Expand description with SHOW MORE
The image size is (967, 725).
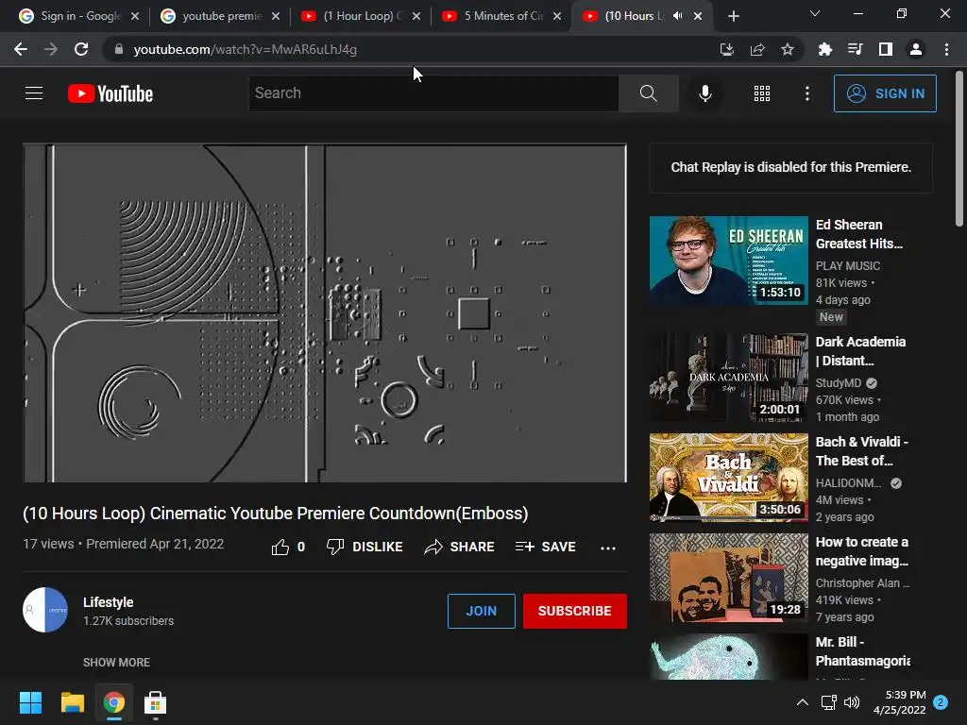click(x=116, y=662)
